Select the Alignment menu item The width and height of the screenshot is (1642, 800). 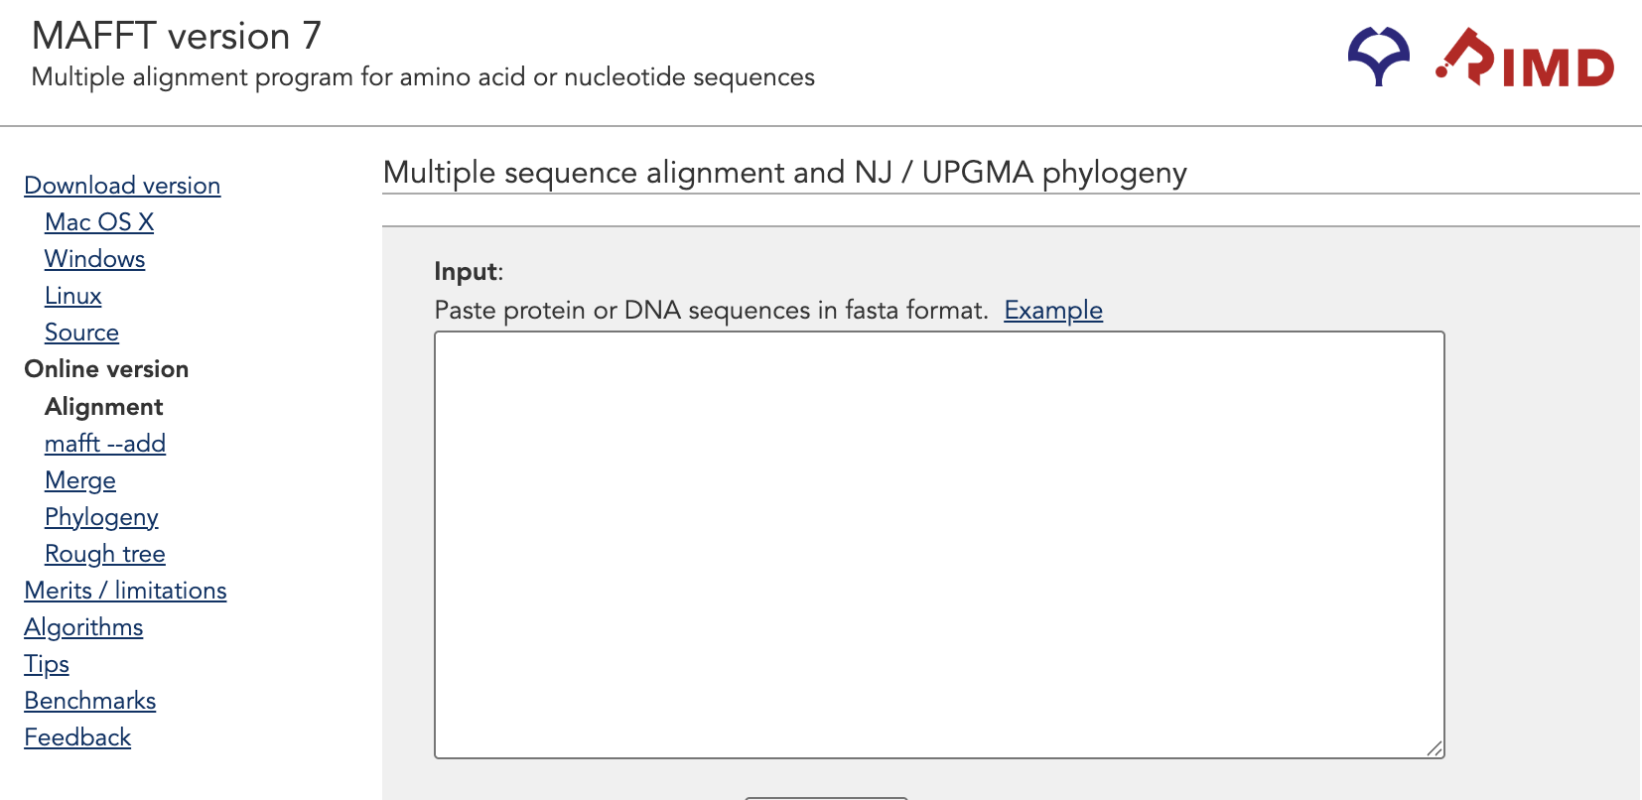coord(103,407)
